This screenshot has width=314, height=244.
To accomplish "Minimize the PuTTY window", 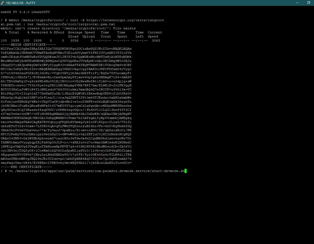I will (297, 3).
